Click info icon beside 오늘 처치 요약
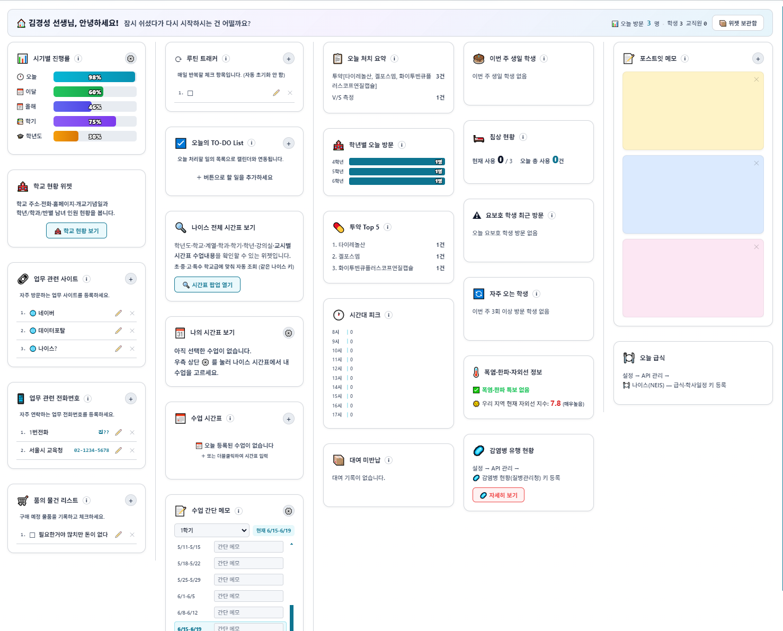This screenshot has height=631, width=783. pos(395,59)
